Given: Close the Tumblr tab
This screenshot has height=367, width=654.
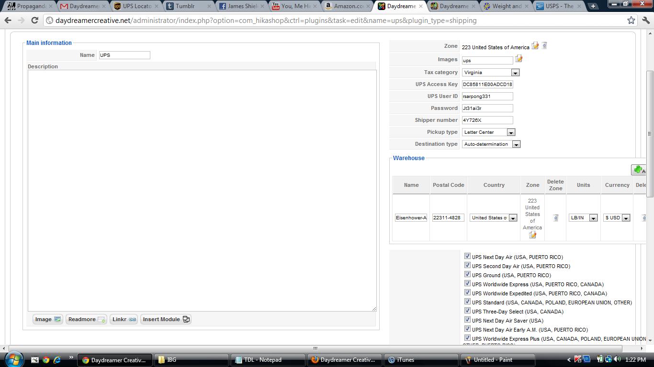Looking at the screenshot, I should pyautogui.click(x=209, y=6).
